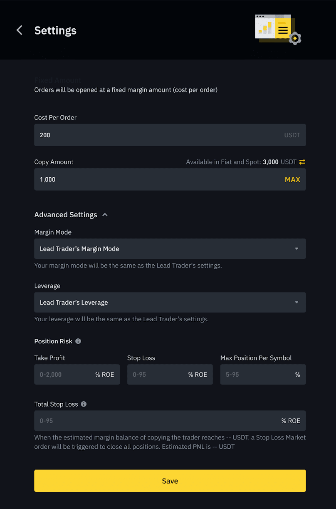
Task: Open the Margin Mode dropdown
Action: [x=166, y=249]
